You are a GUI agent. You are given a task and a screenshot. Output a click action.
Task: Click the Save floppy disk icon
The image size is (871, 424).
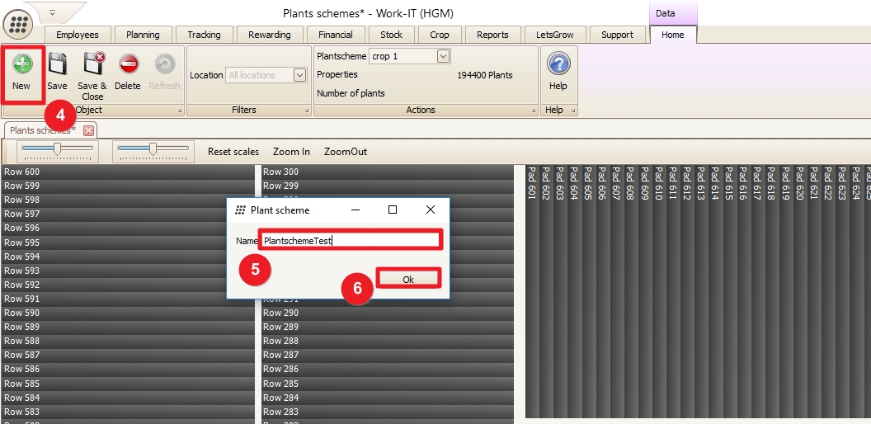point(57,64)
